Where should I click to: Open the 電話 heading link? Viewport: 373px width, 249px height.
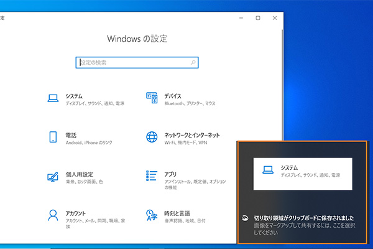point(71,135)
